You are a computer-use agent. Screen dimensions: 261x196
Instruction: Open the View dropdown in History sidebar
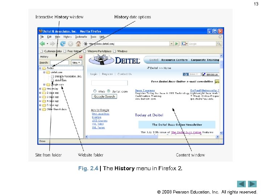pos(76,62)
